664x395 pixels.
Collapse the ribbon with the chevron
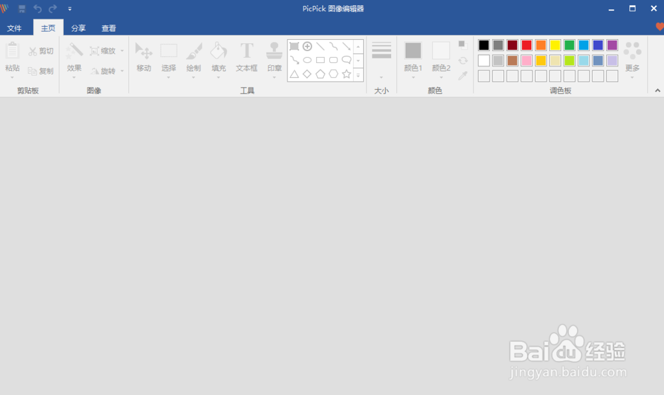657,90
